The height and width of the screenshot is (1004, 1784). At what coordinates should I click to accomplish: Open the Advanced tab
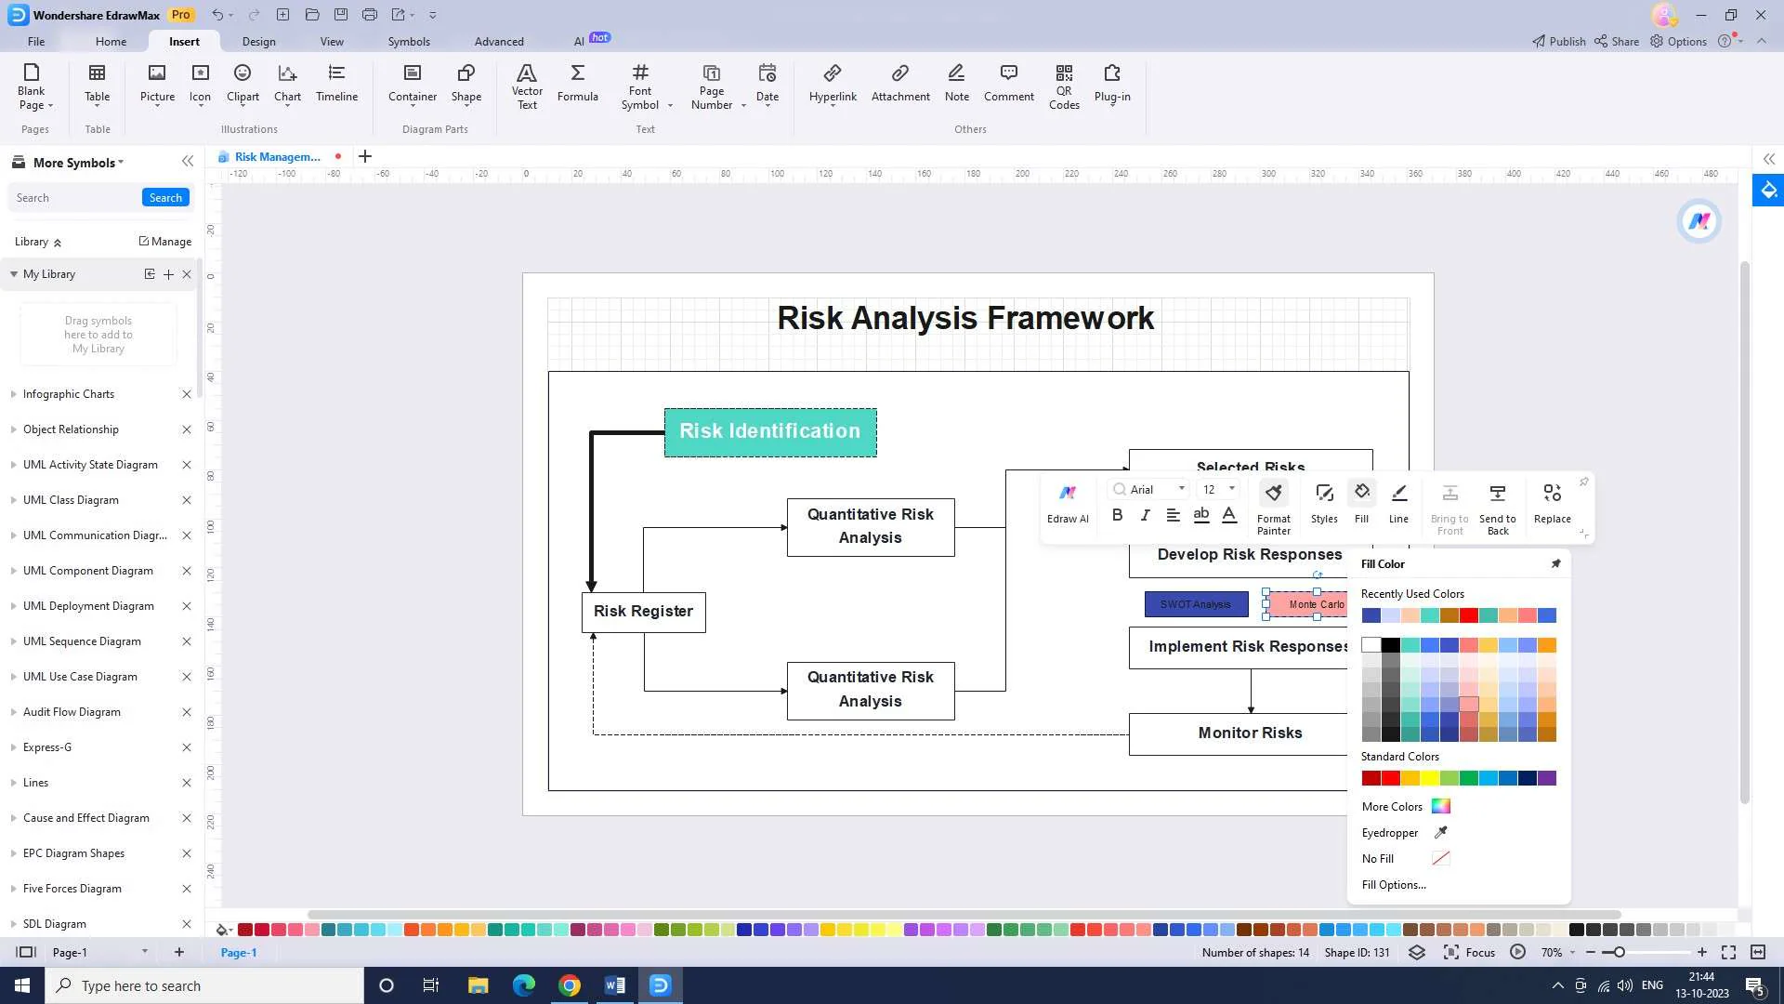[499, 42]
